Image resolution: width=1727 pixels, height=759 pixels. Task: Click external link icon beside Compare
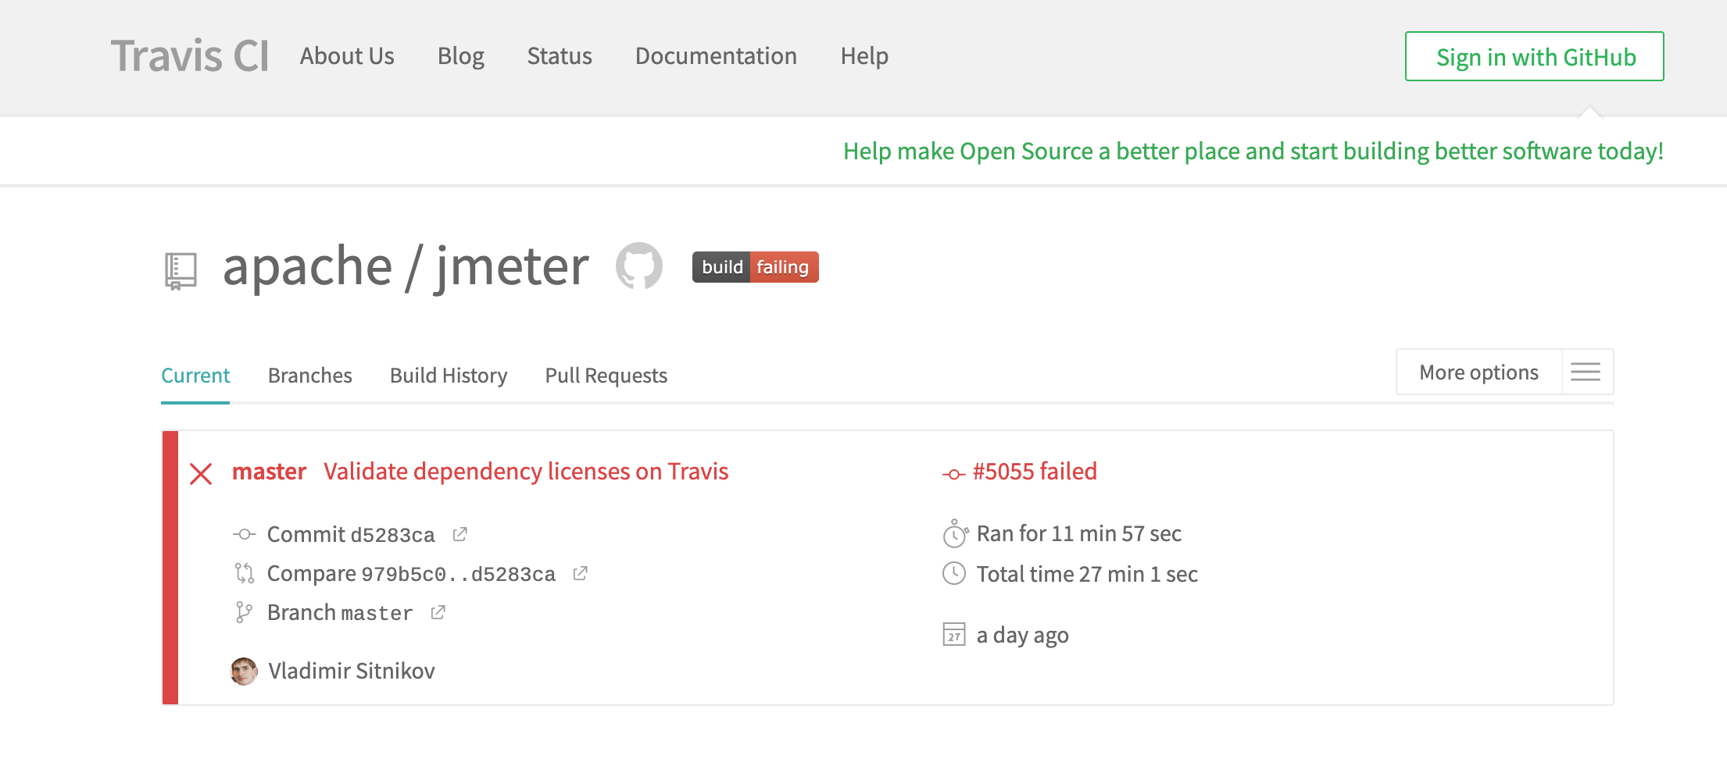coord(580,573)
